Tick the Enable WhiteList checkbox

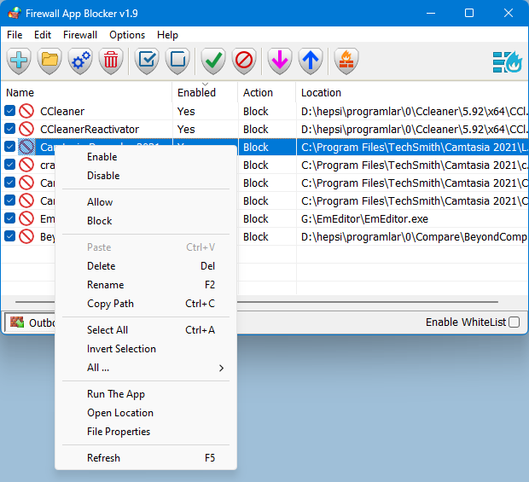(514, 322)
